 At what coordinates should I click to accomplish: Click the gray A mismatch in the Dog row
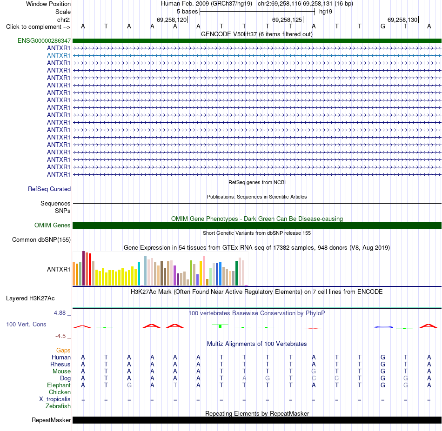[x=244, y=378]
